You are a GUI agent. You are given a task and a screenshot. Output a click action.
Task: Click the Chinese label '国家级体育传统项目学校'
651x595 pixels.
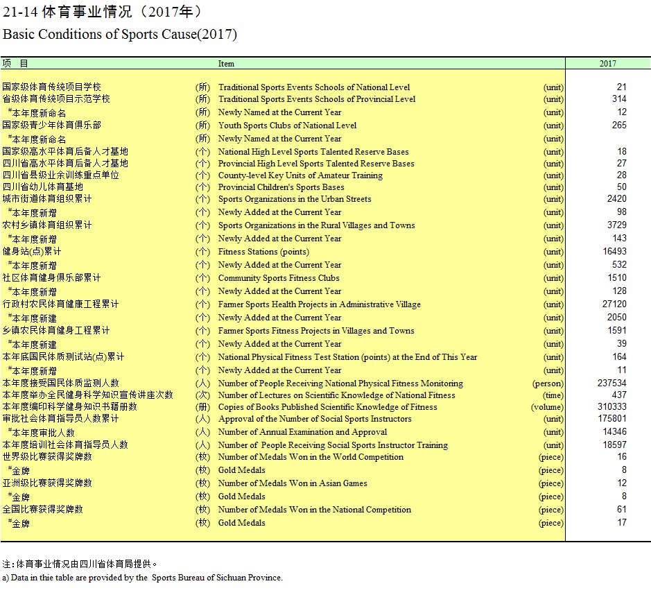[x=51, y=87]
